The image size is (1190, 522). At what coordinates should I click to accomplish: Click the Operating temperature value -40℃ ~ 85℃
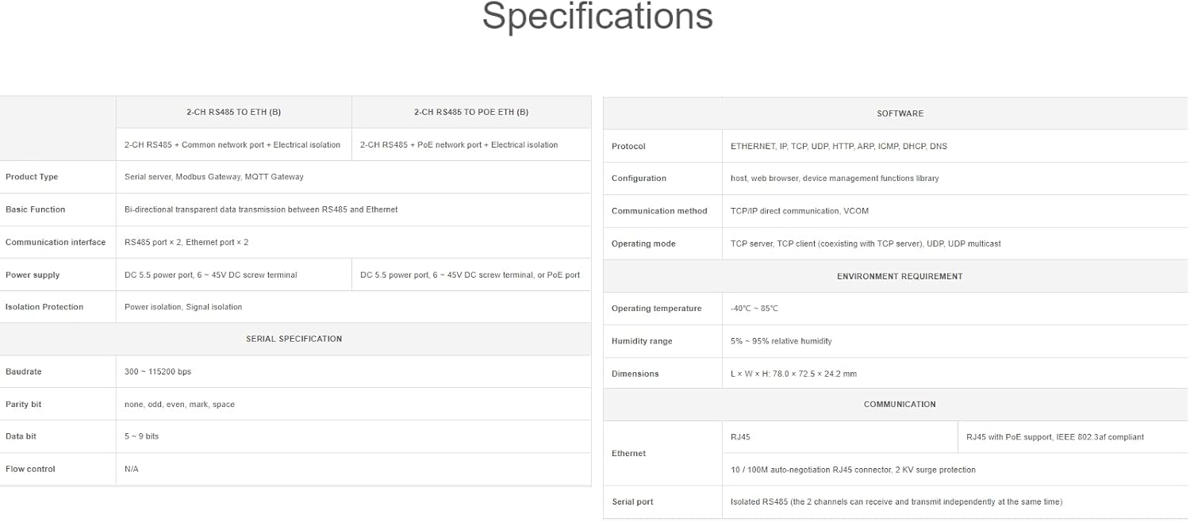(x=754, y=309)
